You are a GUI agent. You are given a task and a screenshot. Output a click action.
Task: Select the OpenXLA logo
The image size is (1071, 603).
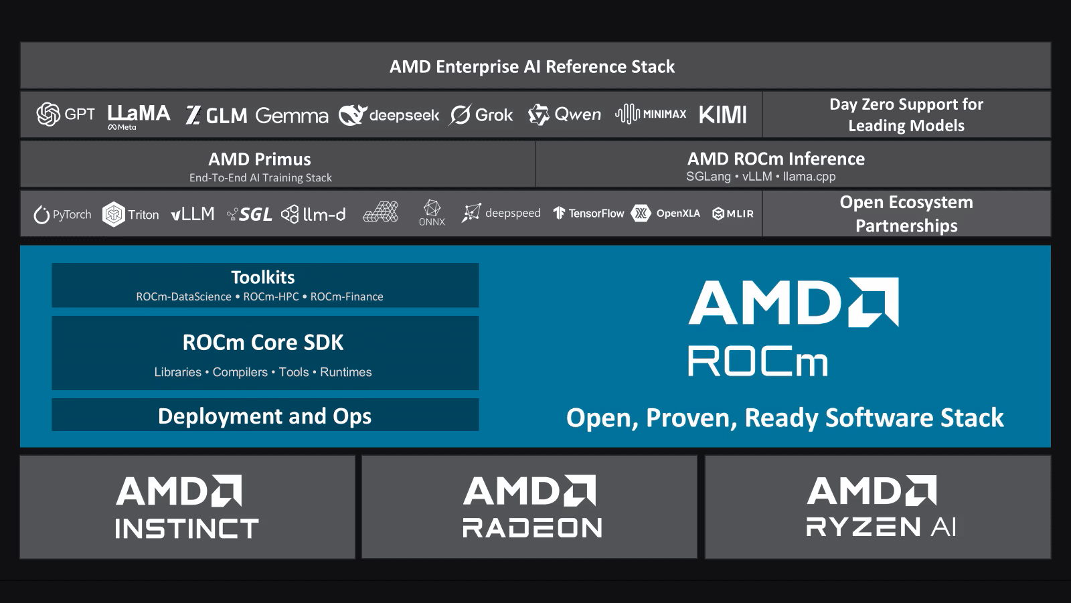click(666, 213)
